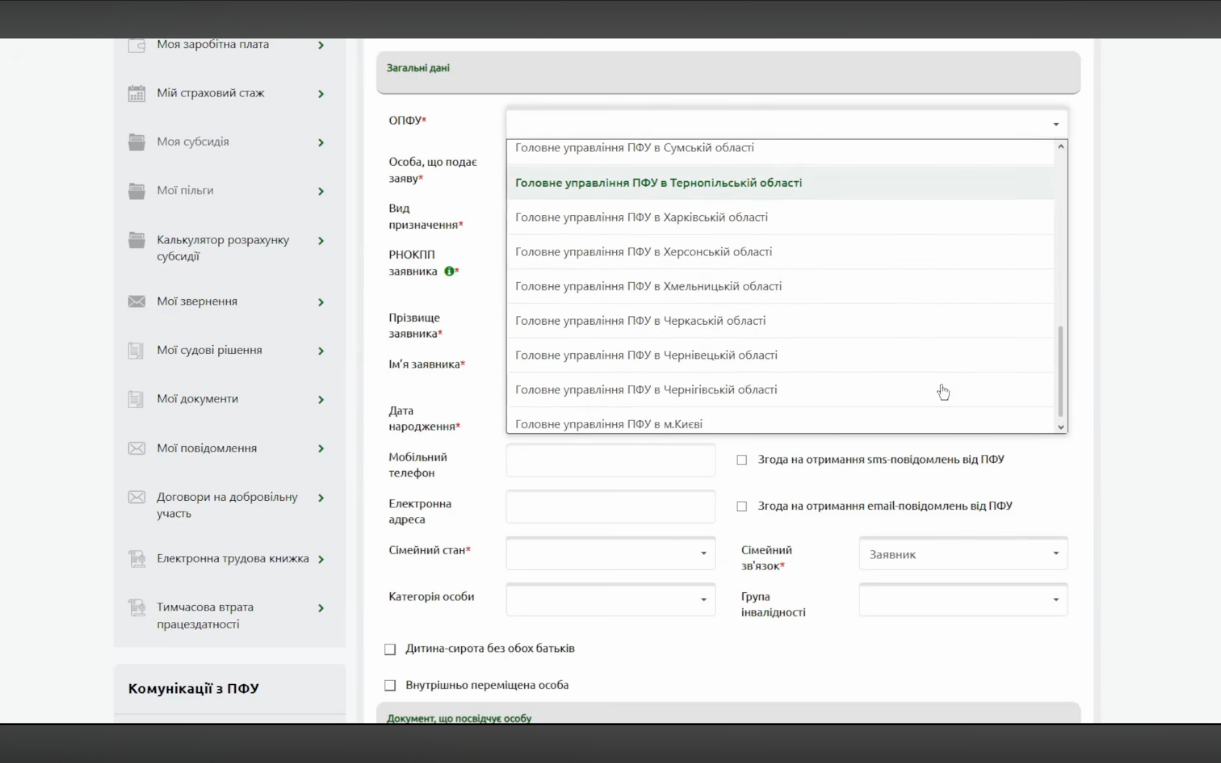
Task: Expand Група інвалідності dropdown
Action: click(963, 600)
